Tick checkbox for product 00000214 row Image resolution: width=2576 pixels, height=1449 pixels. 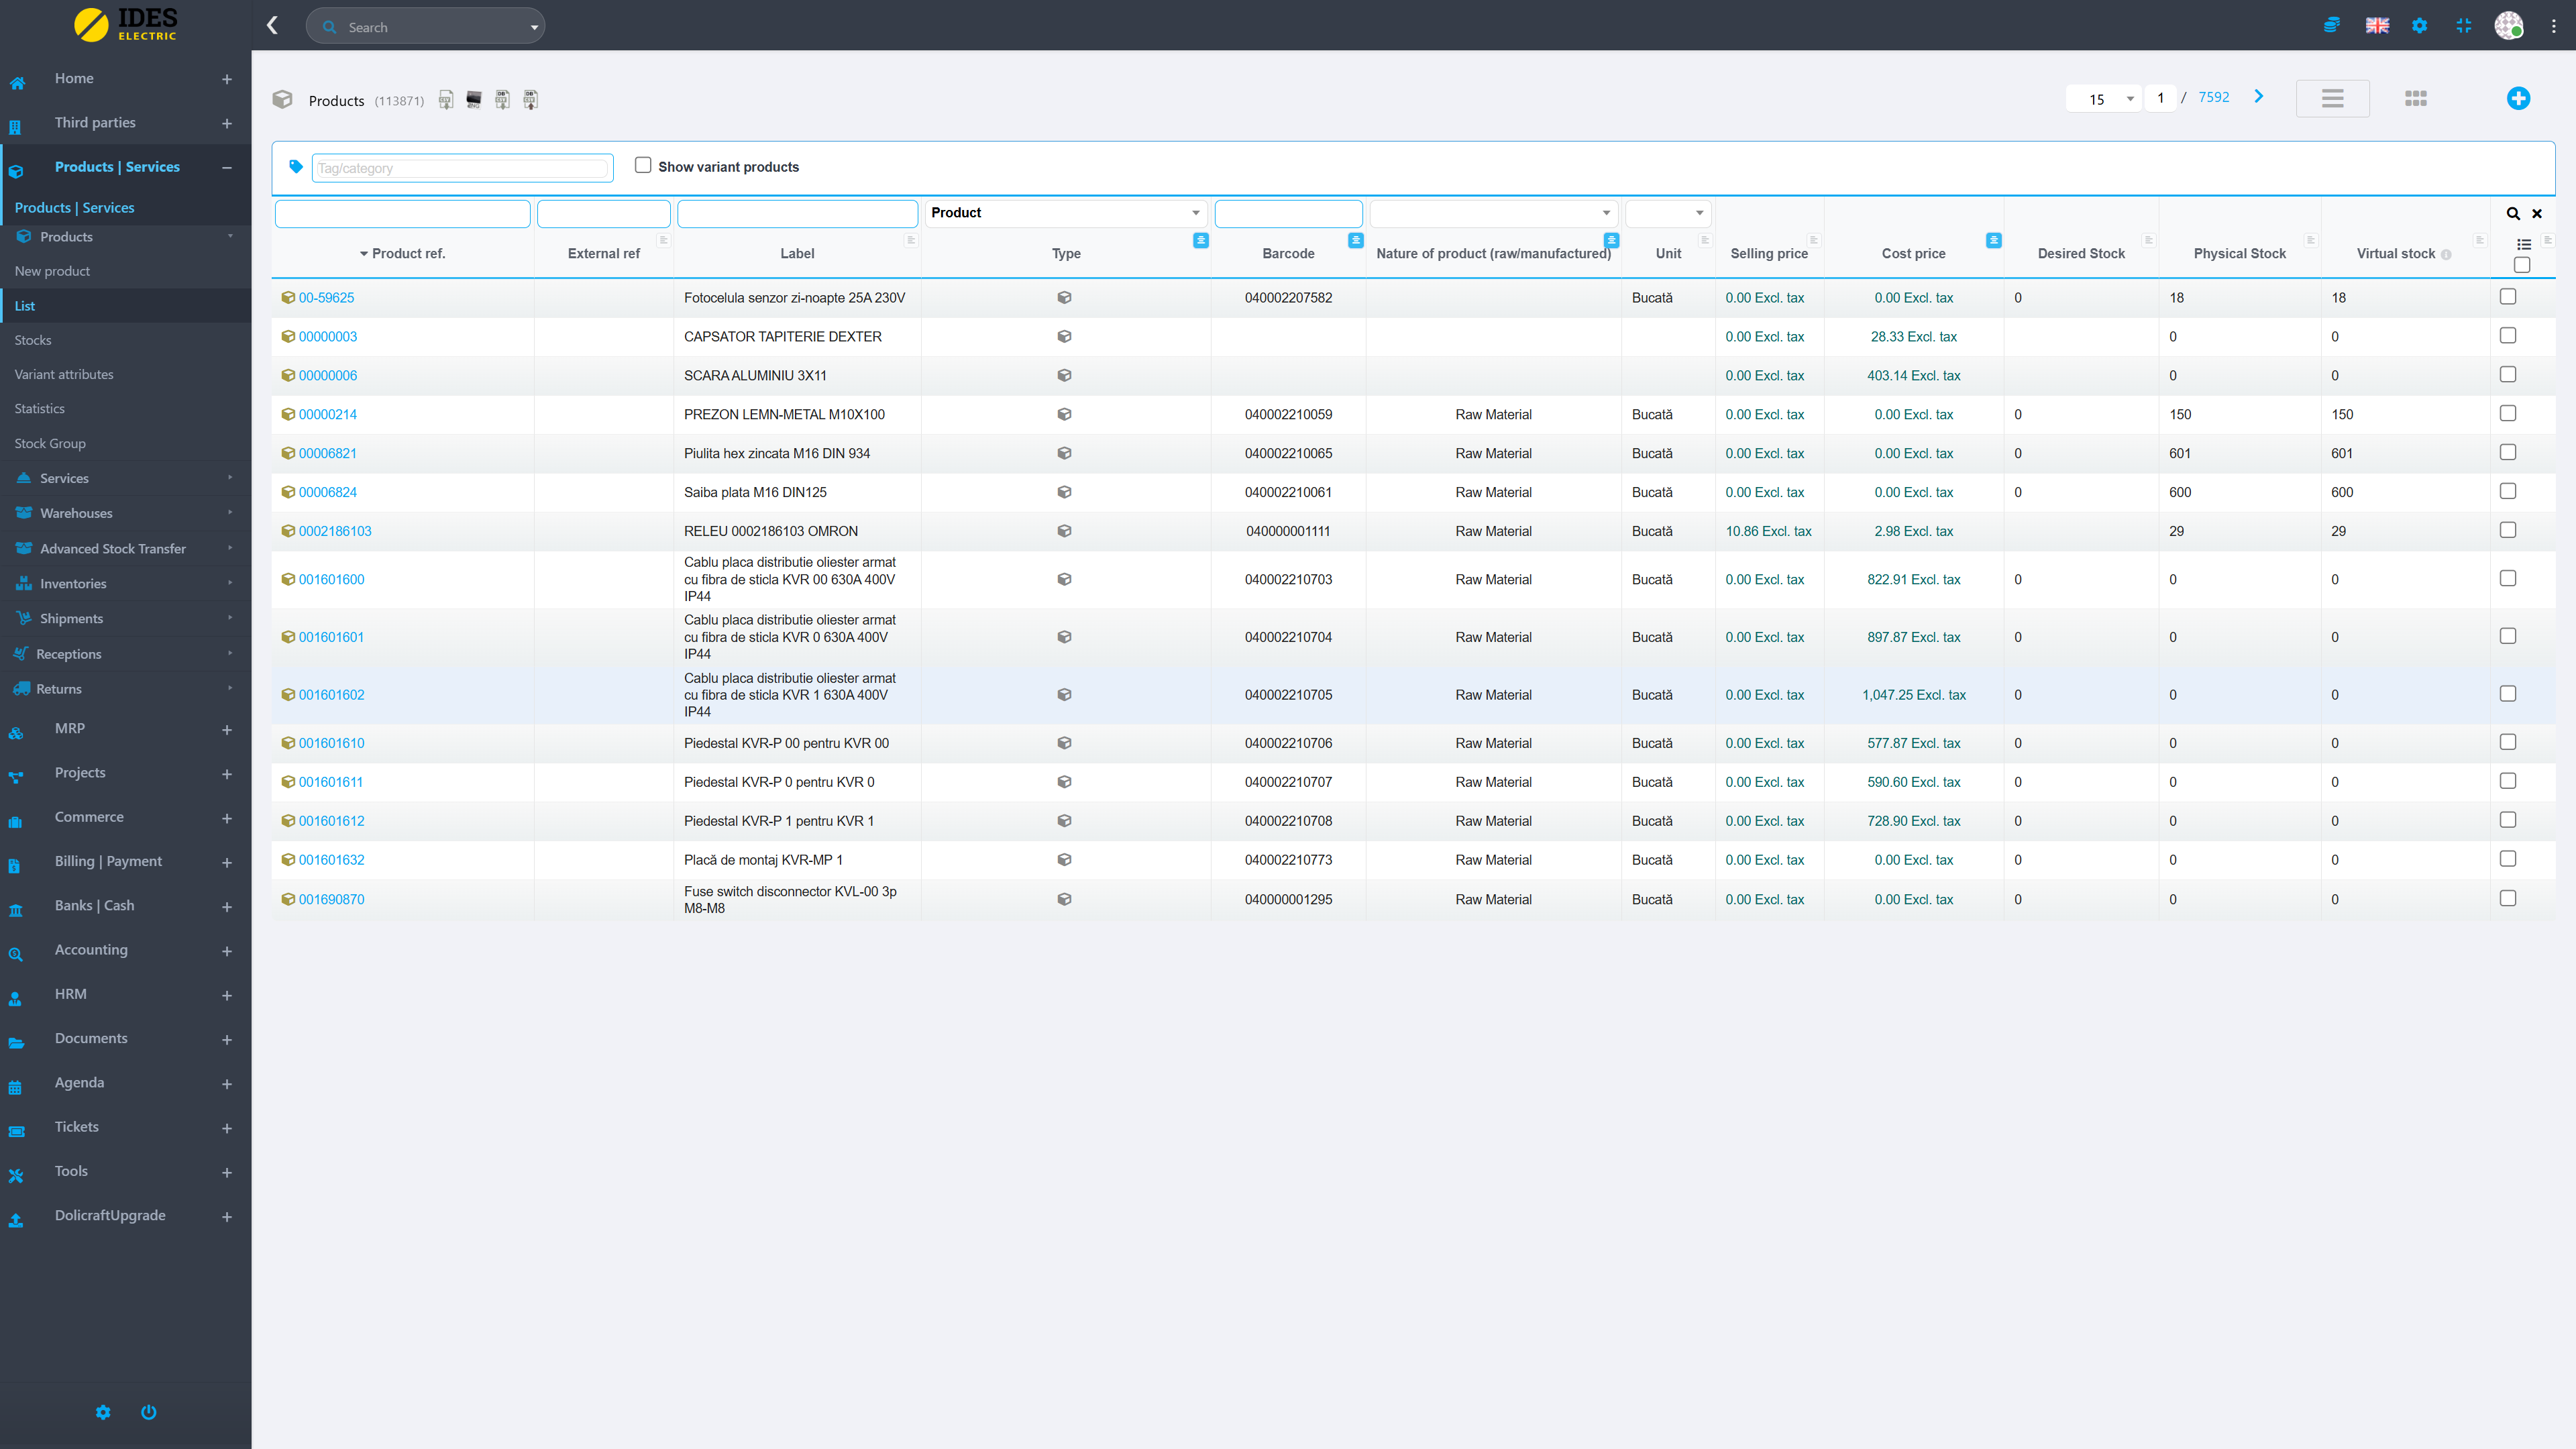point(2507,413)
